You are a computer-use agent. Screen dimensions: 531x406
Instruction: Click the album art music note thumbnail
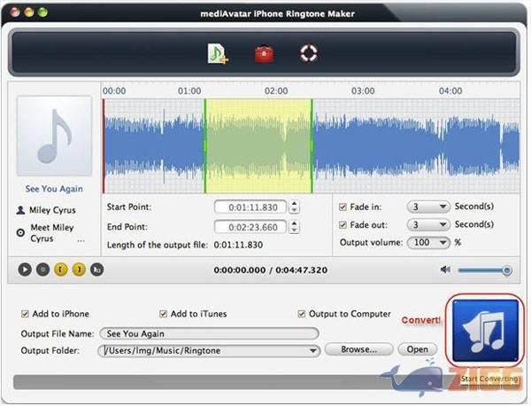click(x=54, y=136)
